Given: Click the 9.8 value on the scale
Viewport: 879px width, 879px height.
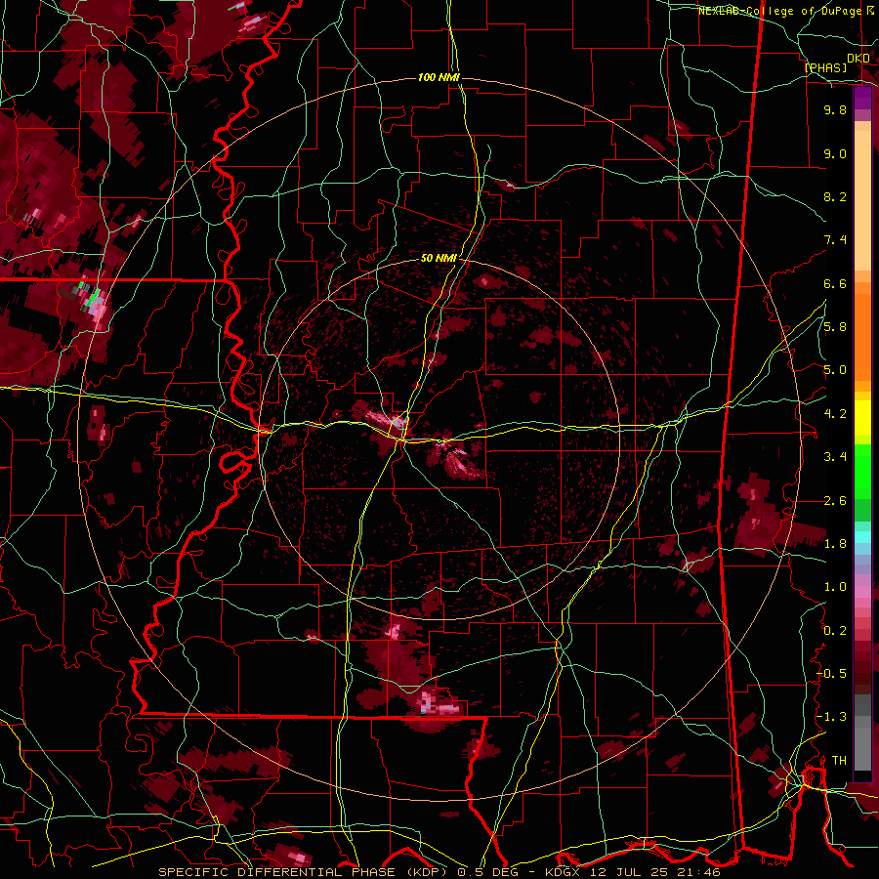Looking at the screenshot, I should click(835, 109).
